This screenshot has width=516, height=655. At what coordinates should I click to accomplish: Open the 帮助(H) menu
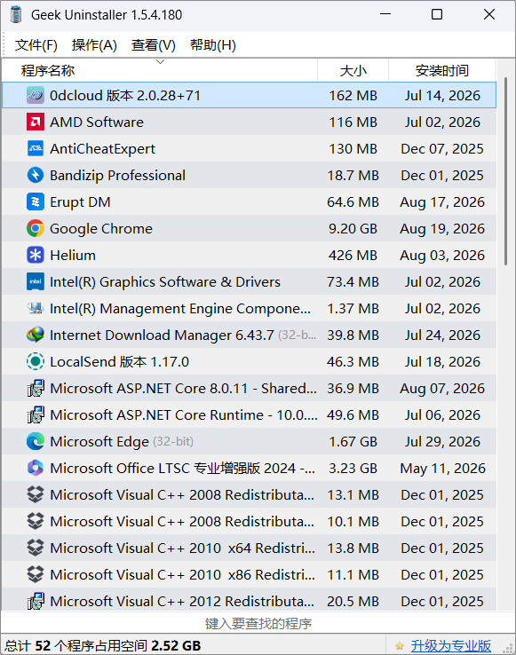213,45
